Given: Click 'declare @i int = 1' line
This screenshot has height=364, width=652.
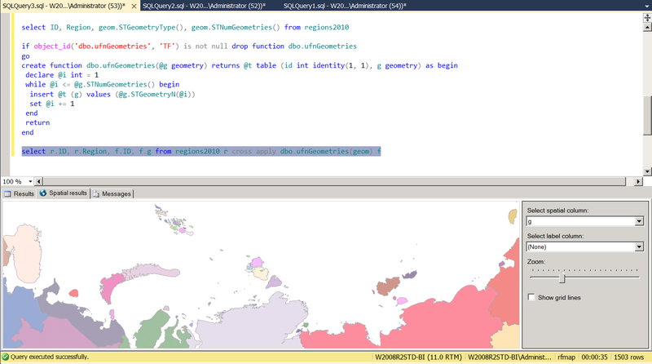Looking at the screenshot, I should click(x=62, y=75).
